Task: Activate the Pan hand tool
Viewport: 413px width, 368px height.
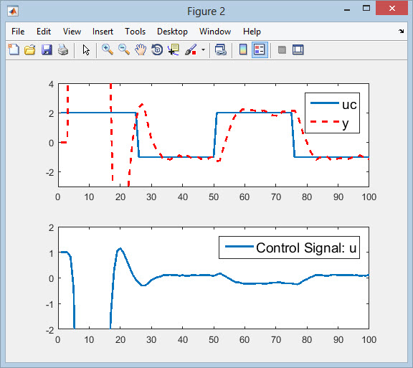Action: pyautogui.click(x=141, y=49)
